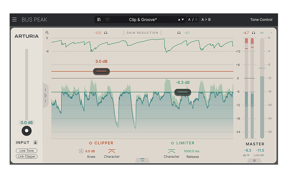Click the 'Clip & Groove*' preset name
Image resolution: width=287 pixels, height=185 pixels.
pyautogui.click(x=143, y=20)
